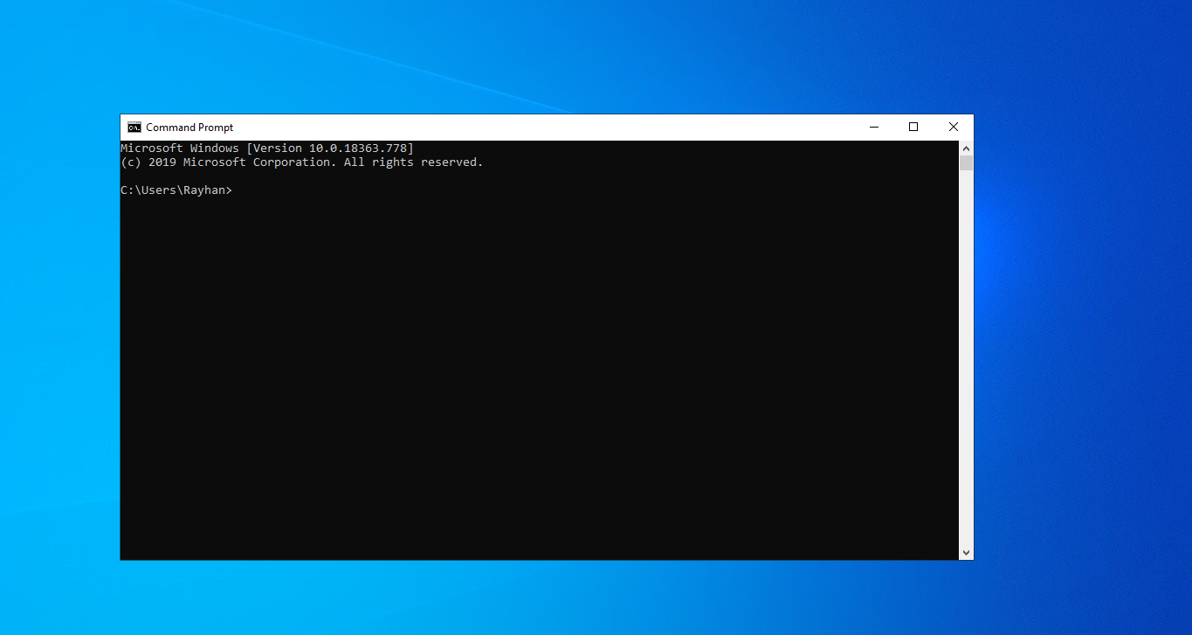The image size is (1192, 635).
Task: Open the Command Prompt system menu icon
Action: coord(134,128)
